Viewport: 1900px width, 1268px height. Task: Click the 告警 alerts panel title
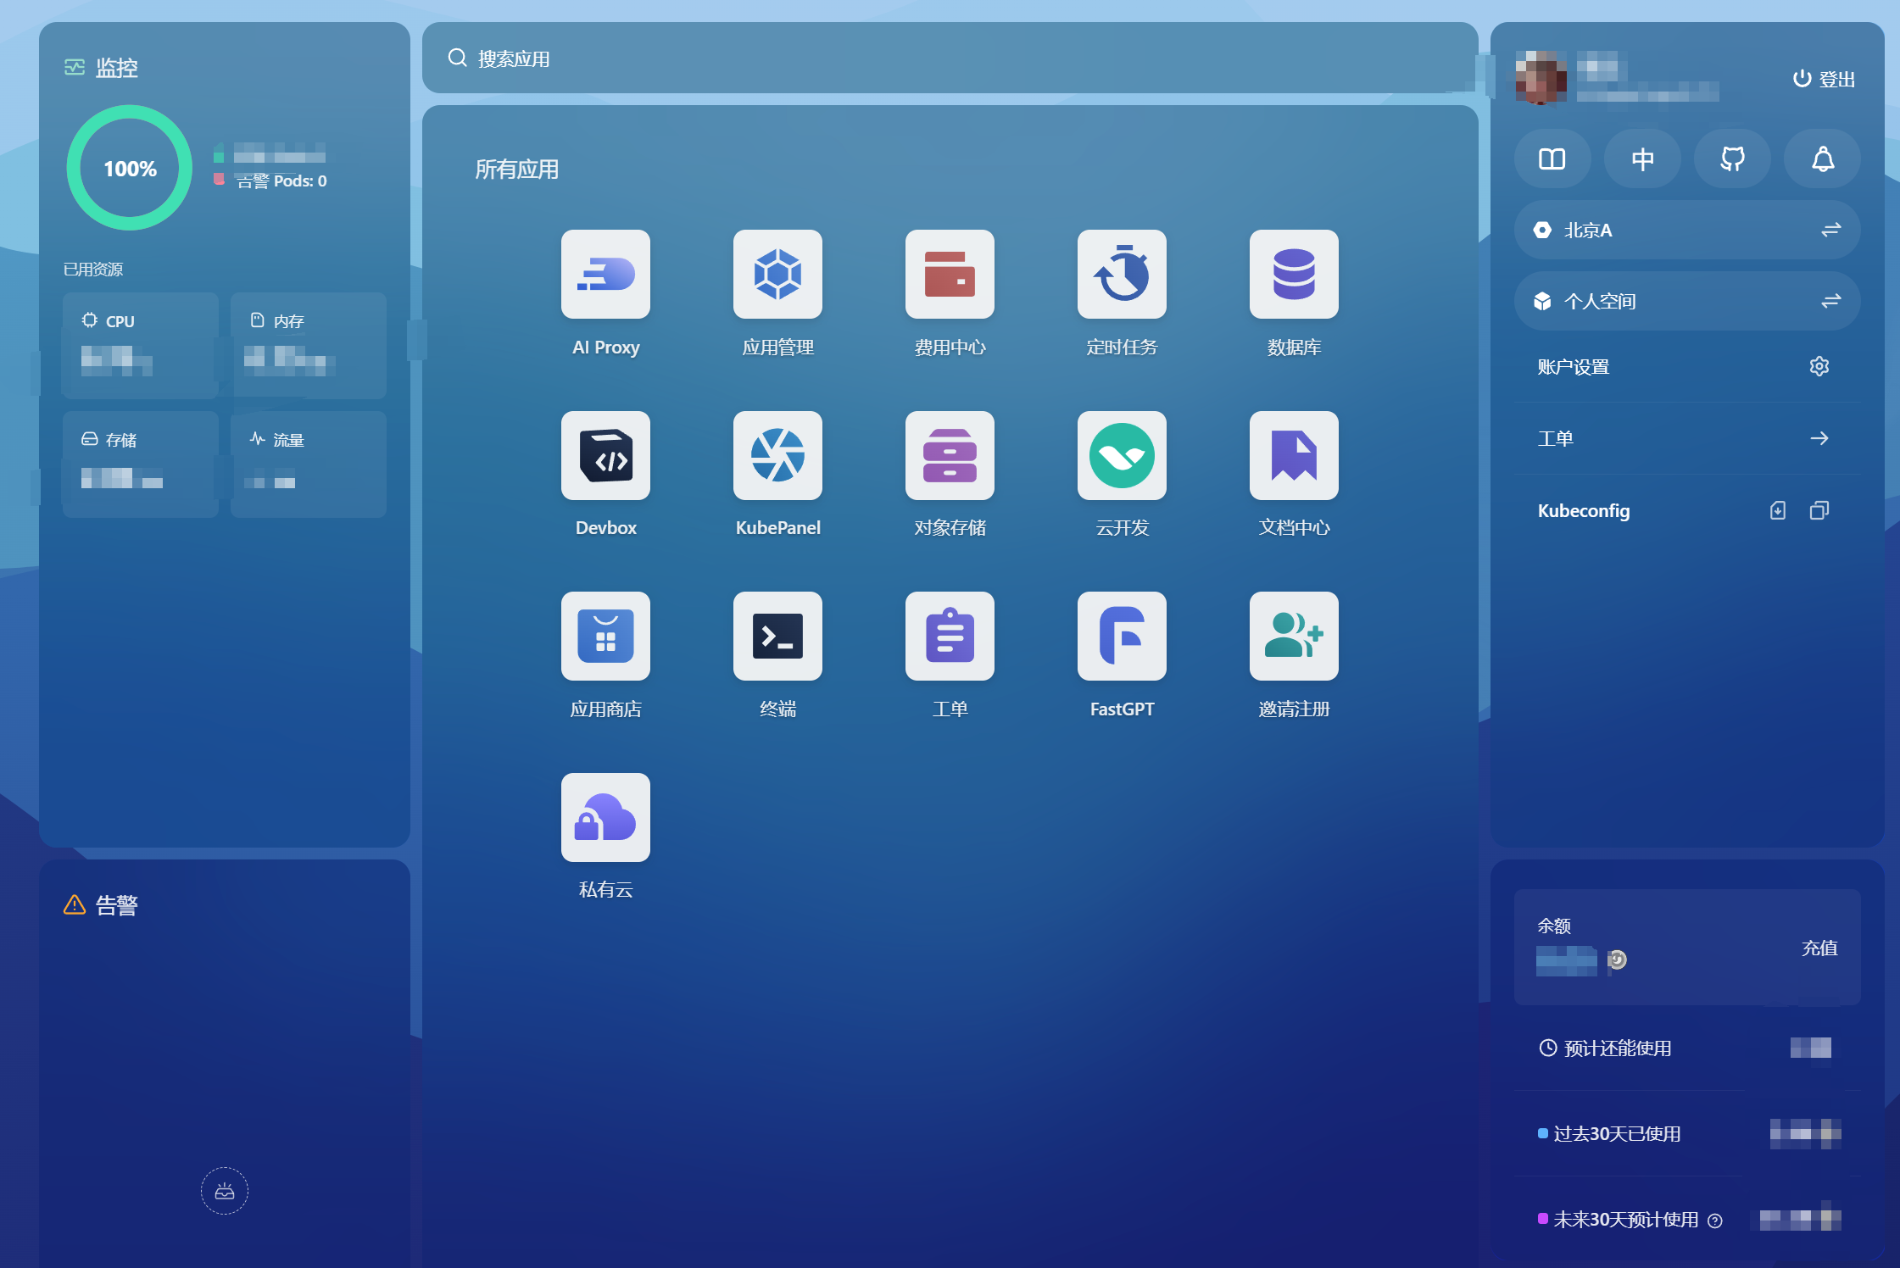point(116,905)
